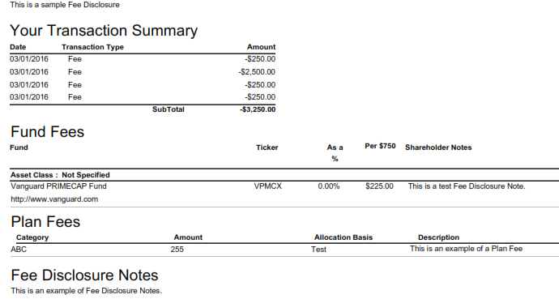Click the Plan Fees heading
Image resolution: width=559 pixels, height=299 pixels.
point(45,222)
